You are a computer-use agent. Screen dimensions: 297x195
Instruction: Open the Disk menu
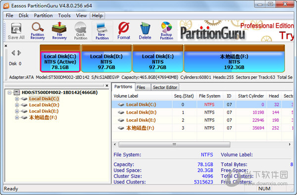pyautogui.click(x=23, y=15)
